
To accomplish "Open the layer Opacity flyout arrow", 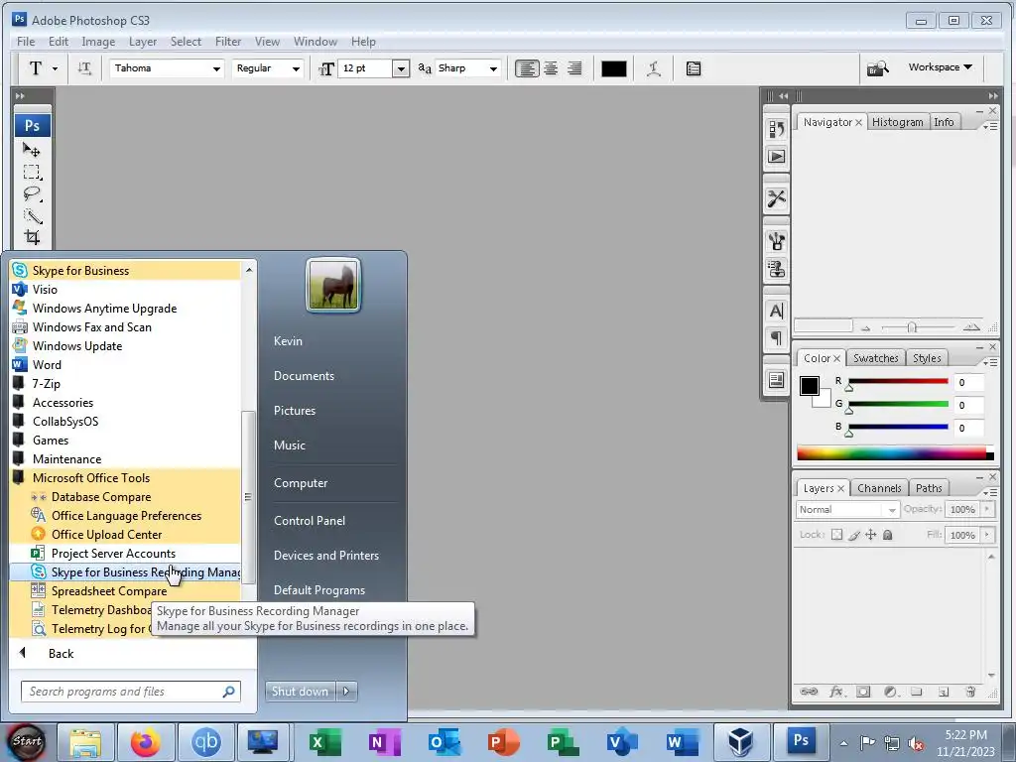I will [987, 510].
